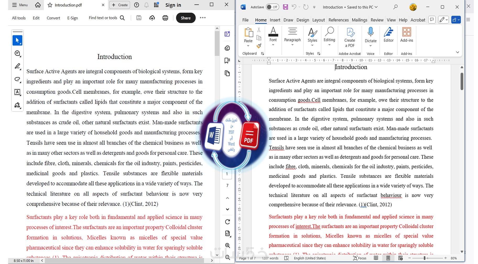The height and width of the screenshot is (264, 478).
Task: Expand the Word Editing group dropdown
Action: click(x=329, y=45)
